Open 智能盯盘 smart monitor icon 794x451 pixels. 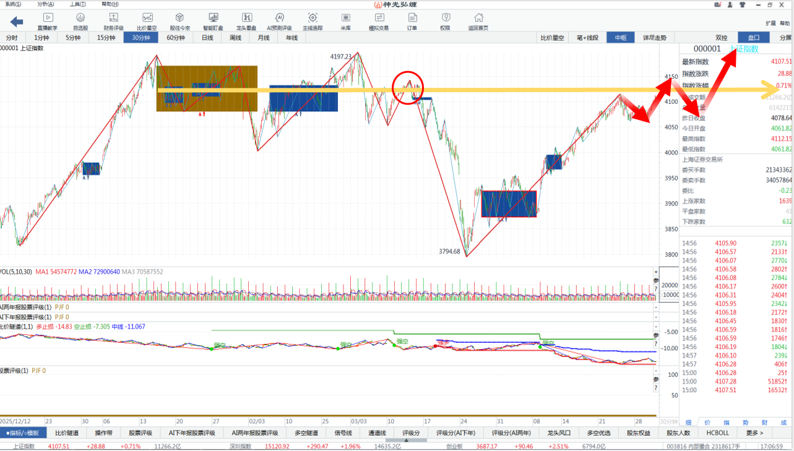point(214,22)
